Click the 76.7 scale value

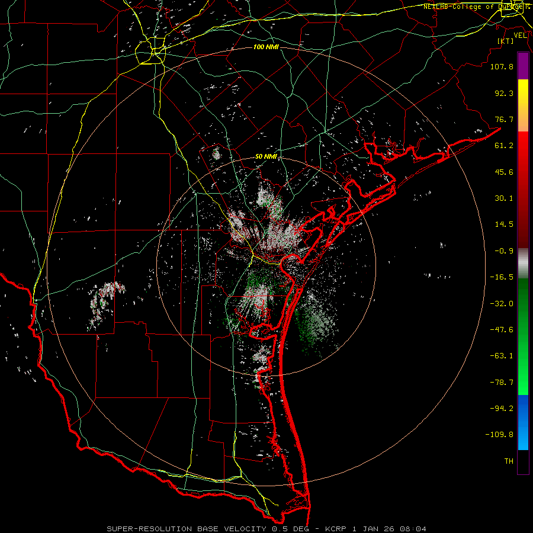[504, 119]
